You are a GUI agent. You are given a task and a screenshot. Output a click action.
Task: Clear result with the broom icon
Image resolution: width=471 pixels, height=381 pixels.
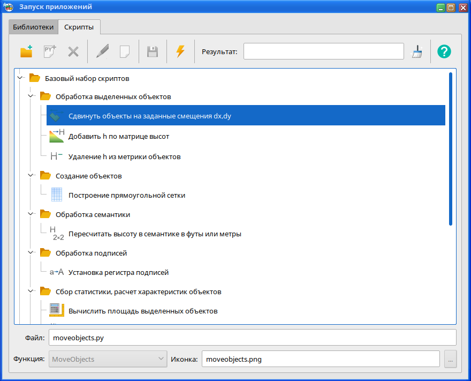click(416, 51)
